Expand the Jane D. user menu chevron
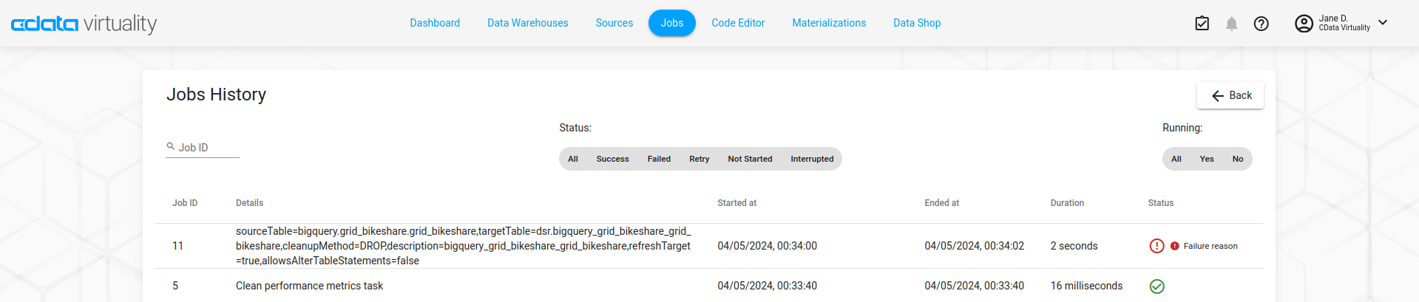 click(1382, 23)
